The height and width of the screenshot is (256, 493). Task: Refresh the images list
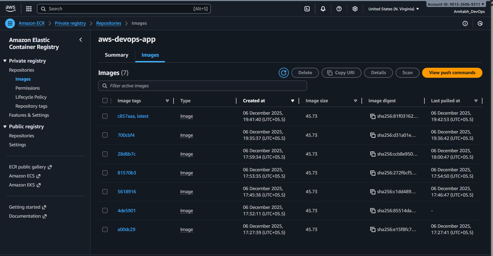point(284,73)
